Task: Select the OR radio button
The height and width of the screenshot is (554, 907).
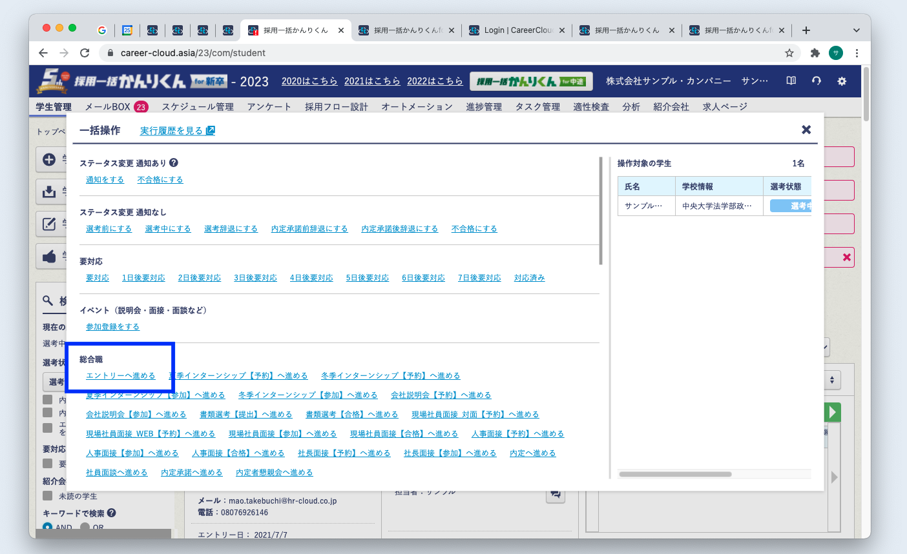Action: (85, 527)
